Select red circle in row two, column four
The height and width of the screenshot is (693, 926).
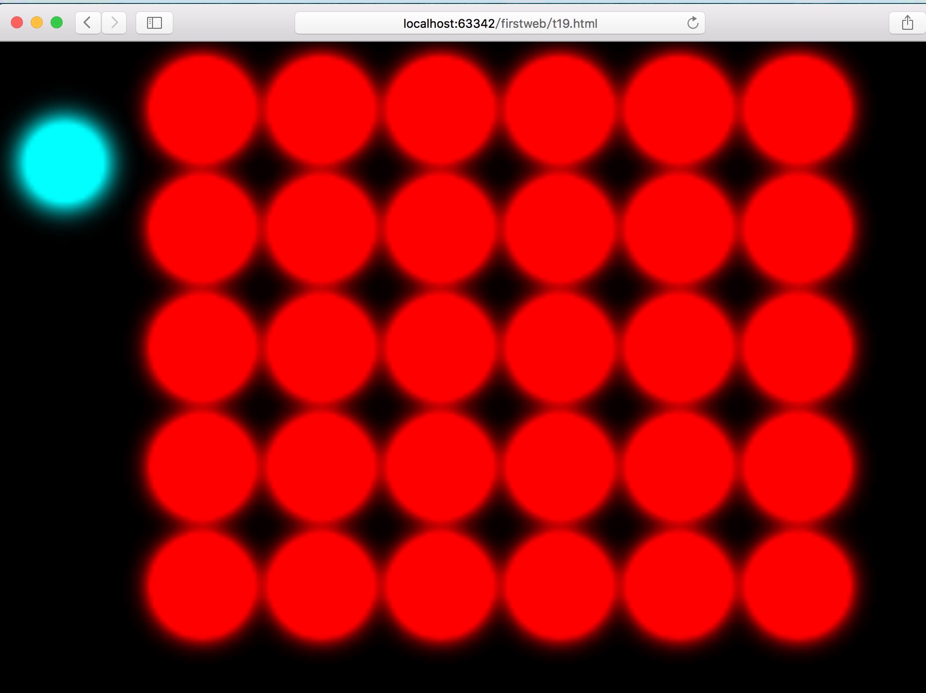point(560,228)
